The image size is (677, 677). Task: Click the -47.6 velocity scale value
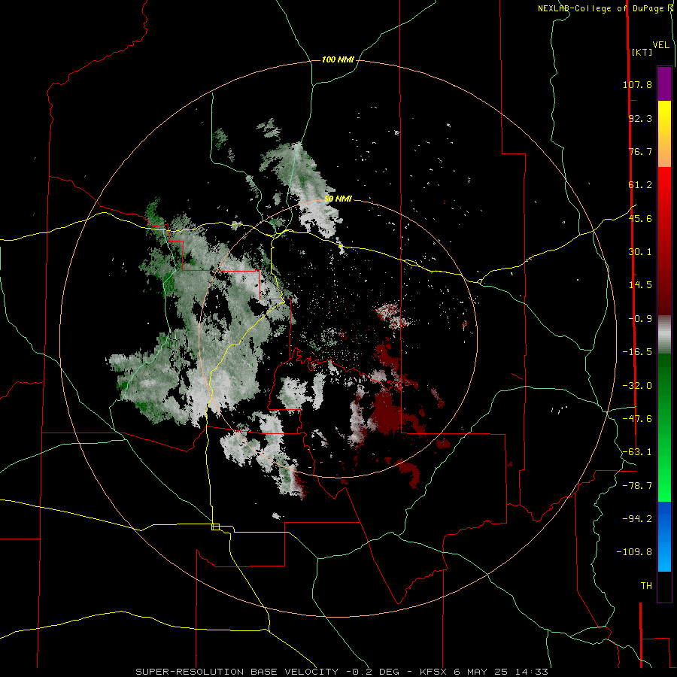(637, 419)
